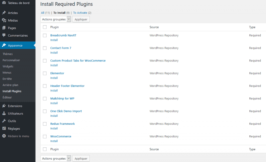Image resolution: width=266 pixels, height=162 pixels.
Task: Click WordPress Repository in Elementor row
Action: (164, 73)
